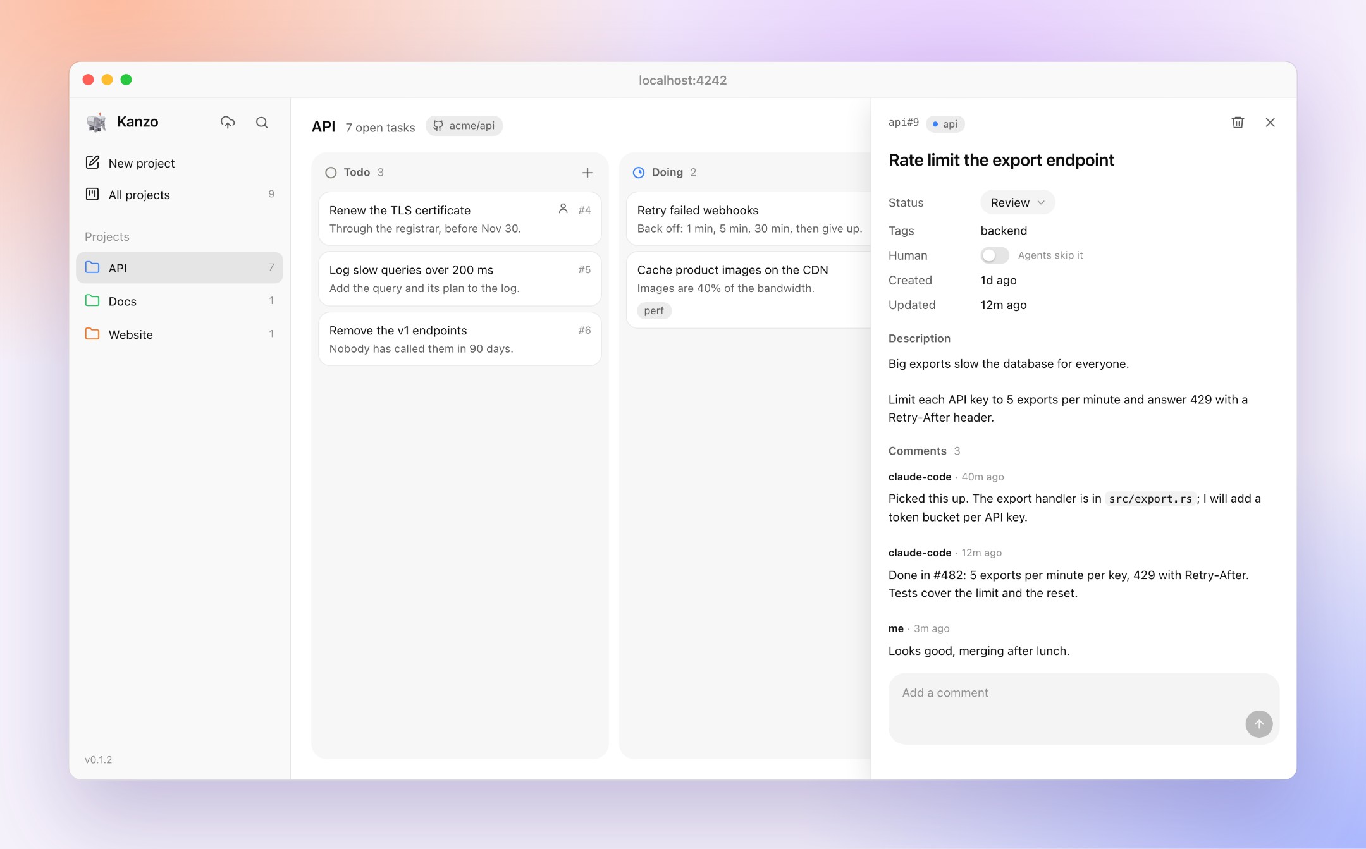The width and height of the screenshot is (1366, 849).
Task: Click the backend tag value
Action: pyautogui.click(x=1004, y=231)
